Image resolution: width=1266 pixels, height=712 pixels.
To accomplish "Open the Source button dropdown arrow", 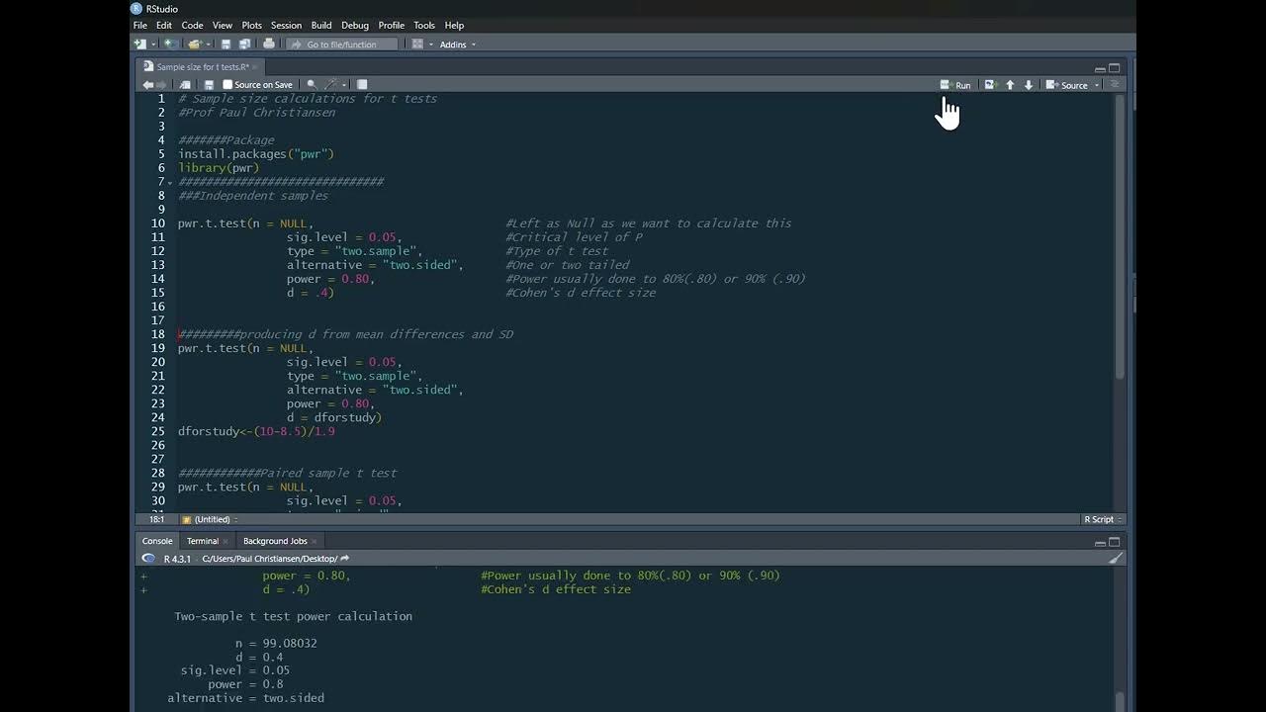I will pos(1097,85).
